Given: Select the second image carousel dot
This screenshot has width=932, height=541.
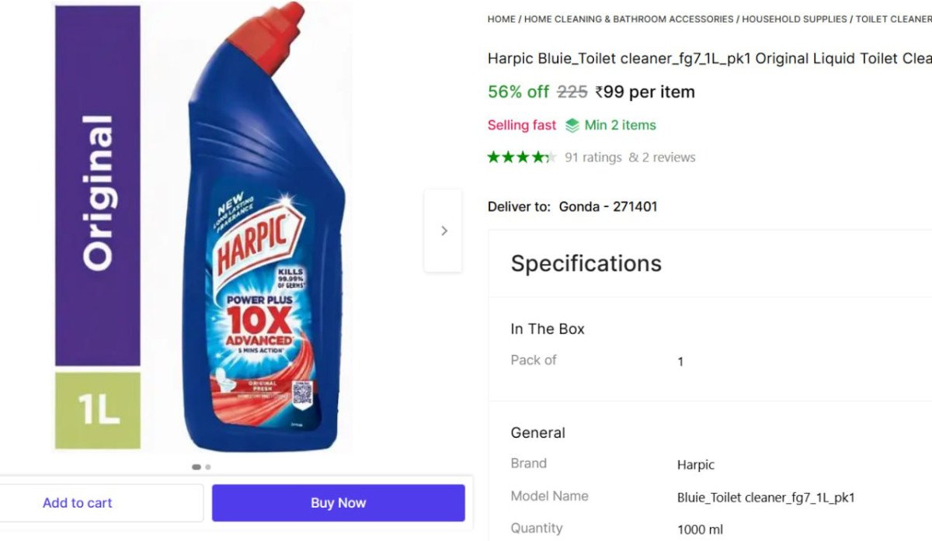Looking at the screenshot, I should [x=208, y=467].
